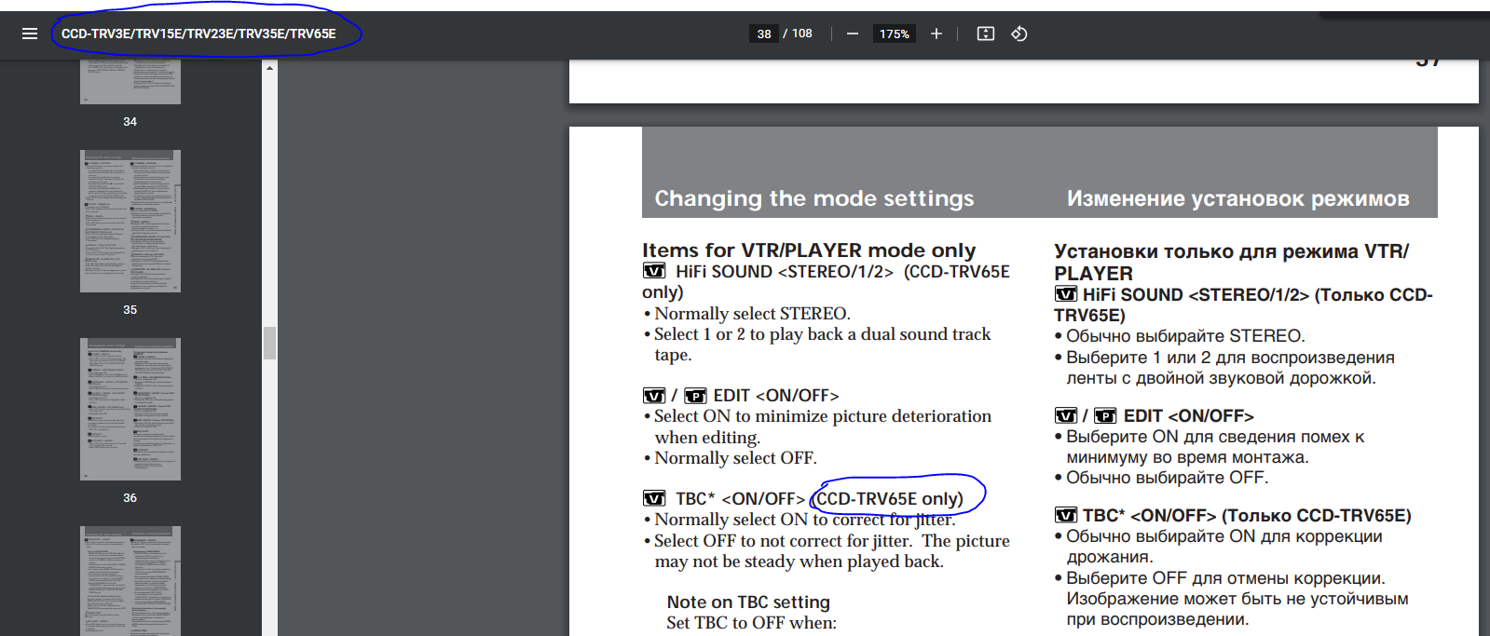1490x636 pixels.
Task: Click the '/ 108' total pages text
Action: (798, 34)
